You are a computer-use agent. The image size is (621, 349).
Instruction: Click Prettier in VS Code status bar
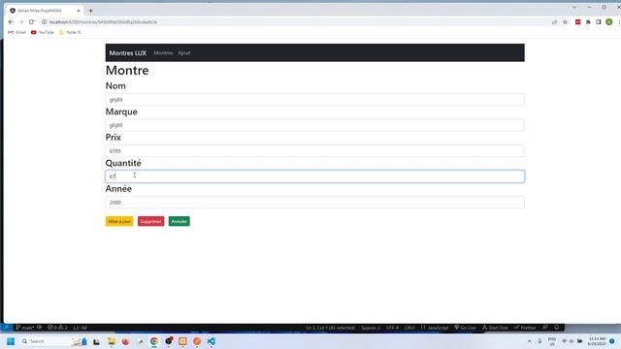click(525, 328)
